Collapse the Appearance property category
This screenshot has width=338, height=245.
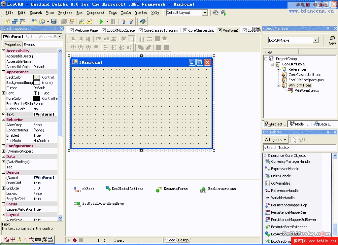click(x=3, y=72)
